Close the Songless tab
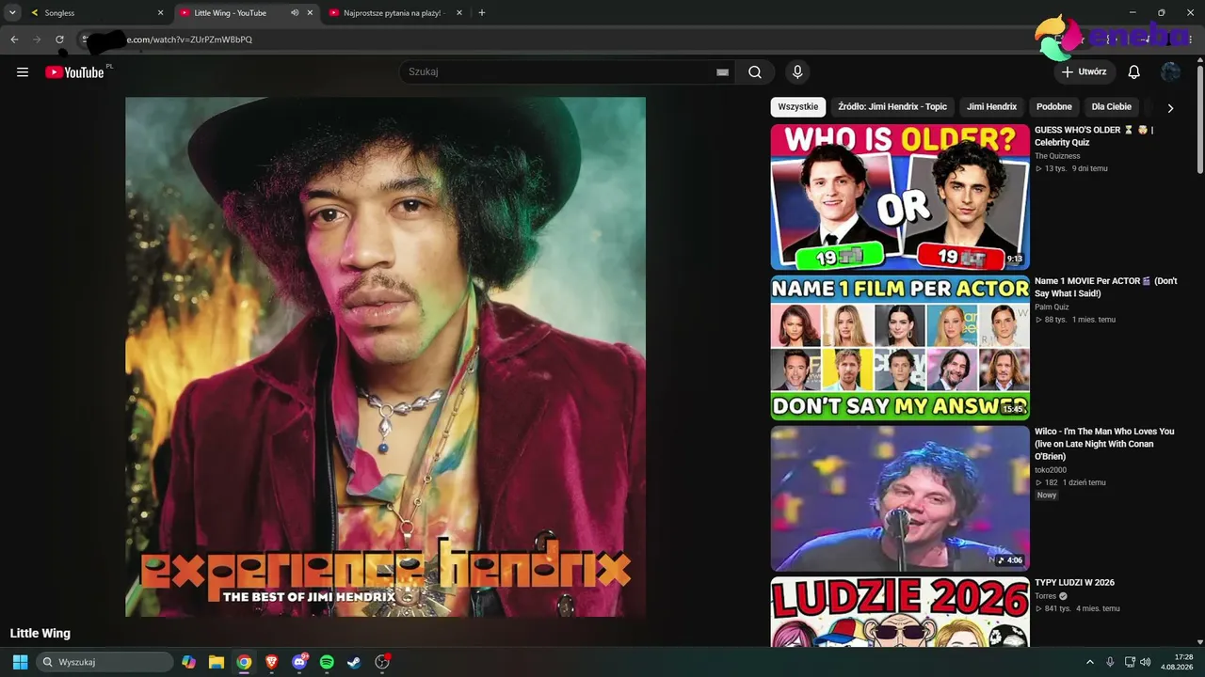The height and width of the screenshot is (677, 1205). point(160,13)
